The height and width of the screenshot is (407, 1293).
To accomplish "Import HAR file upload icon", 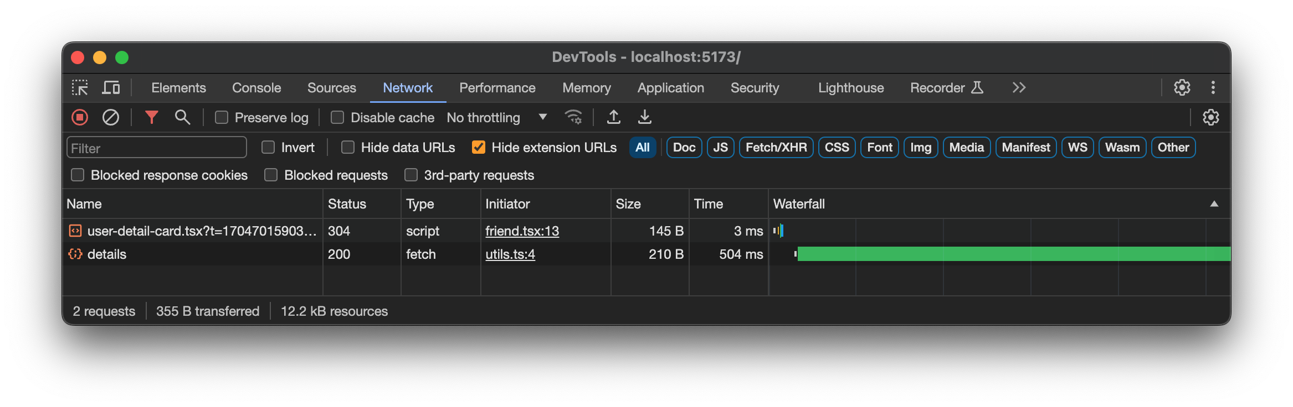I will pos(613,117).
